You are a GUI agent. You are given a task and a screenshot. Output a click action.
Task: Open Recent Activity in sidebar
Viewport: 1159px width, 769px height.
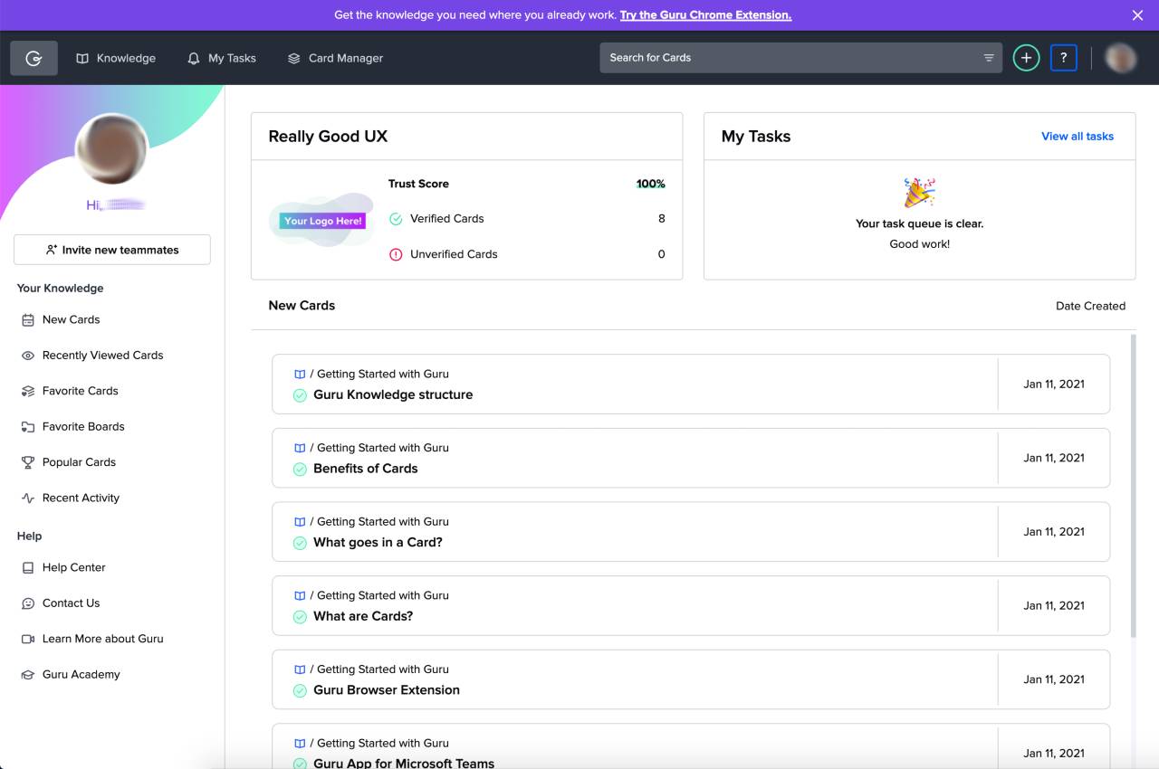pos(71,498)
